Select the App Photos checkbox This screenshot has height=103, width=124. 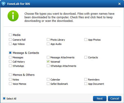[86, 39]
